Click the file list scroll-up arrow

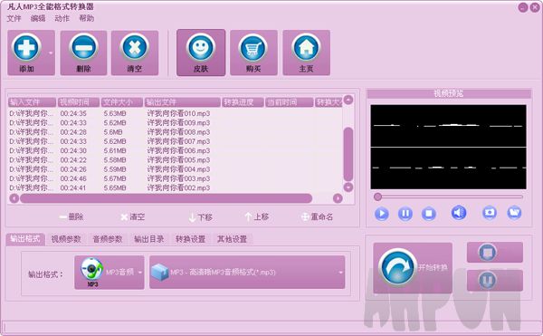click(x=348, y=100)
